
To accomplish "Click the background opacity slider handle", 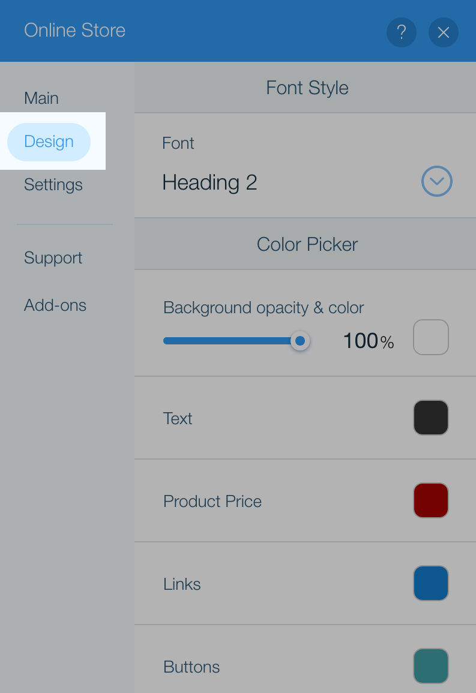I will click(x=300, y=341).
